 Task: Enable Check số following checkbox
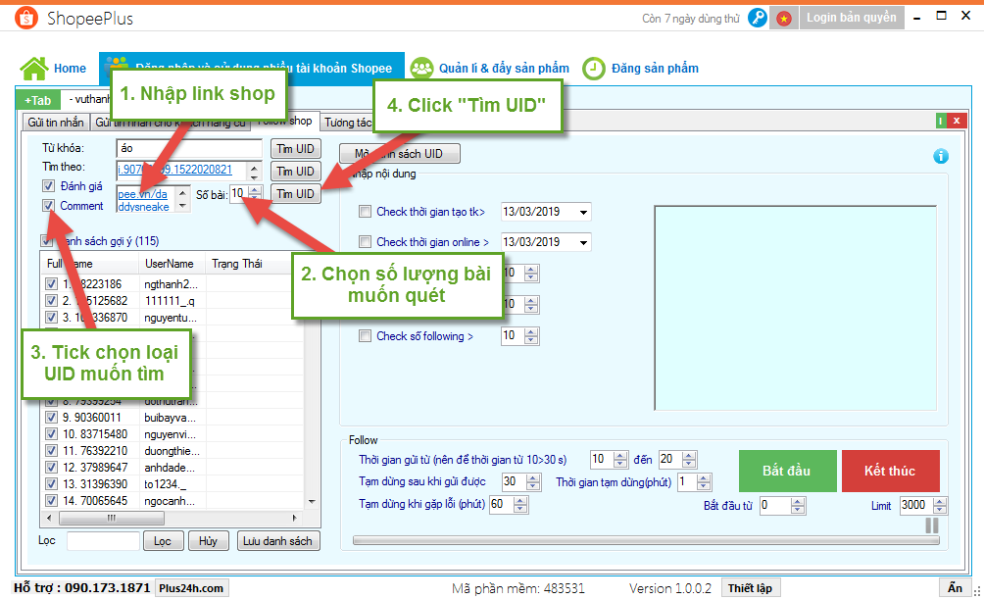tap(366, 336)
